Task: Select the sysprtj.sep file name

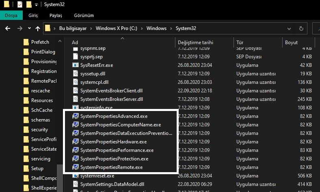Action: pyautogui.click(x=91, y=57)
